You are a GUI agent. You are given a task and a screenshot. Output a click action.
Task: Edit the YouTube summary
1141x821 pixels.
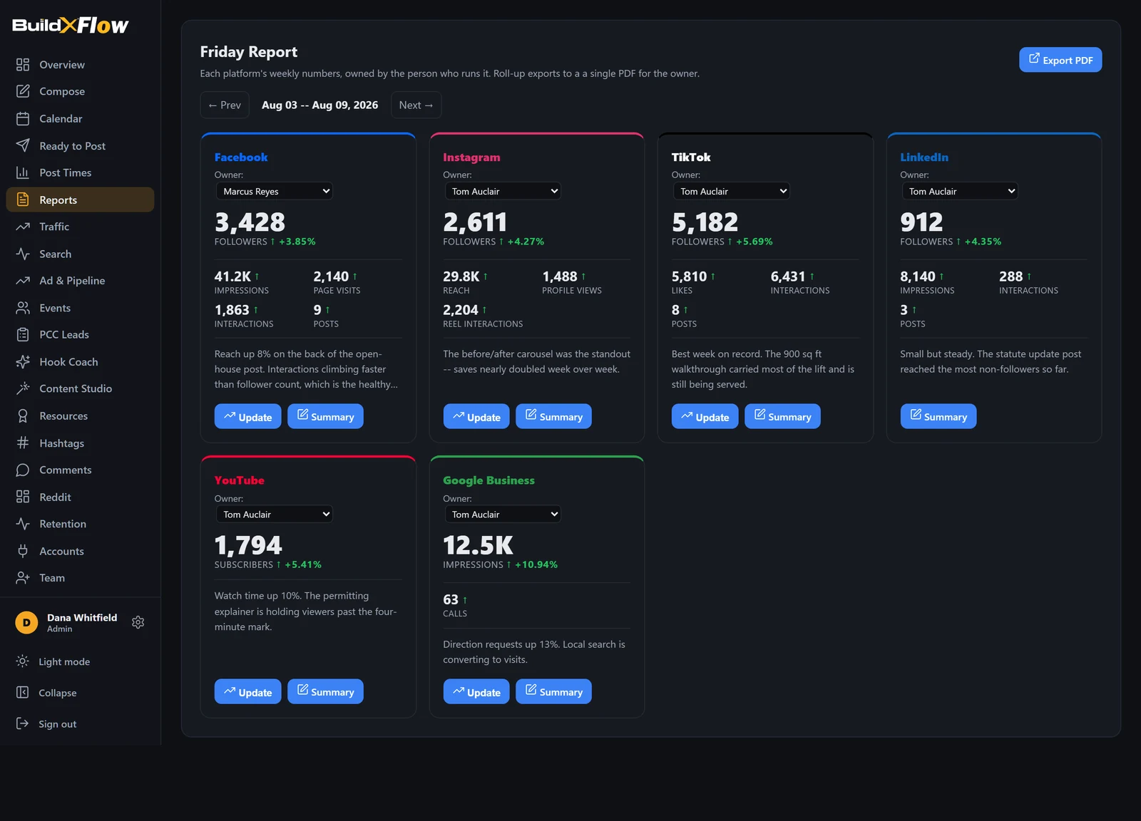tap(325, 691)
